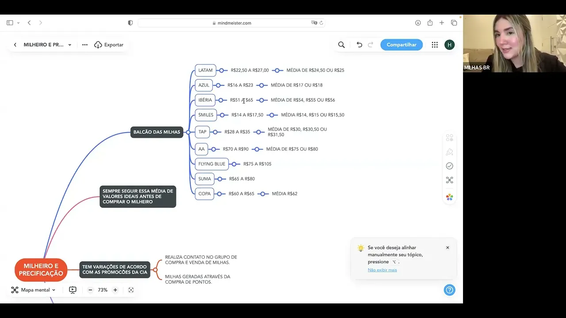Image resolution: width=566 pixels, height=318 pixels.
Task: Select the AZUL topic box
Action: coord(204,85)
